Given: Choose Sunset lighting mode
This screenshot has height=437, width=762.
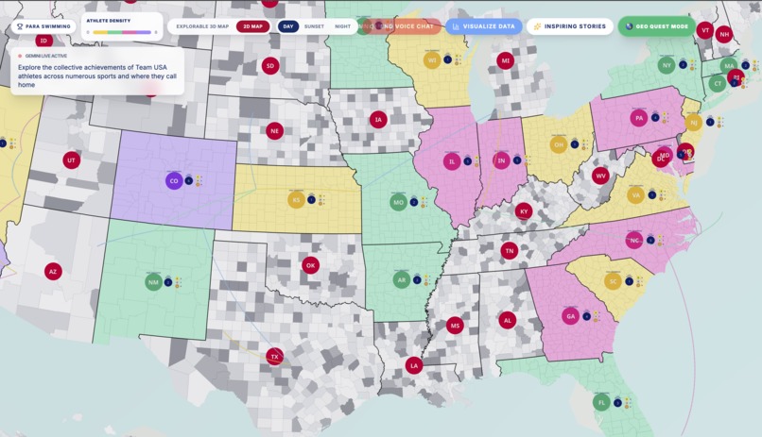Looking at the screenshot, I should click(314, 26).
